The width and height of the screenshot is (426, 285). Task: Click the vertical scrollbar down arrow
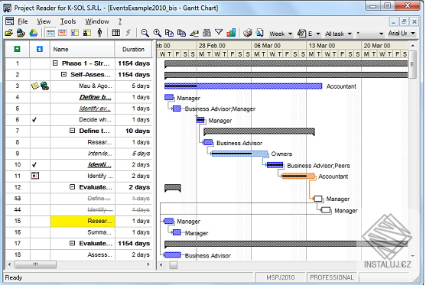[x=413, y=256]
